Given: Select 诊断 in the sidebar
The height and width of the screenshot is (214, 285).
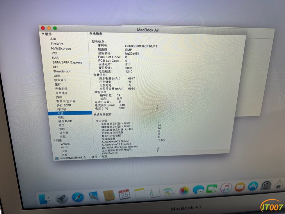Looking at the screenshot, I should [62, 129].
